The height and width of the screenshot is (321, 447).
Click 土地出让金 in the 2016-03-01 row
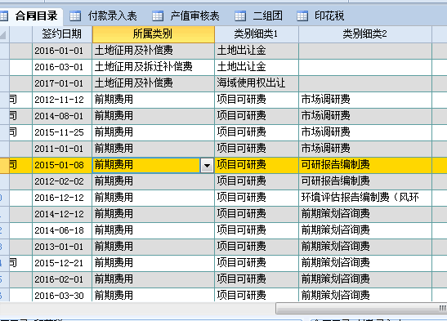pos(257,67)
